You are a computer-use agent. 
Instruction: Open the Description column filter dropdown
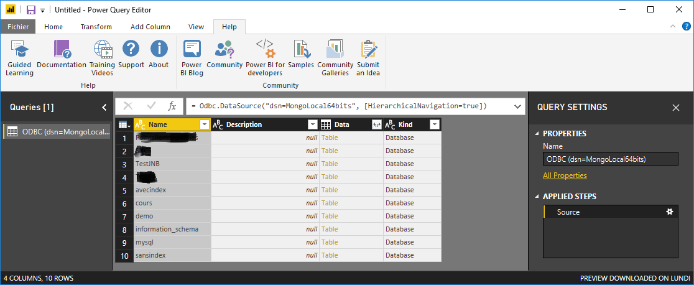pos(312,125)
